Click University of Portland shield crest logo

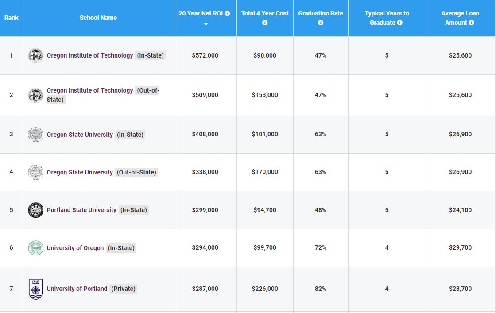click(35, 289)
